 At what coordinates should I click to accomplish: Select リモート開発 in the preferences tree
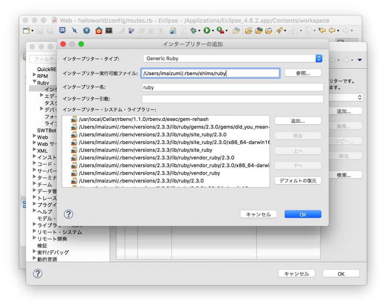click(52, 239)
